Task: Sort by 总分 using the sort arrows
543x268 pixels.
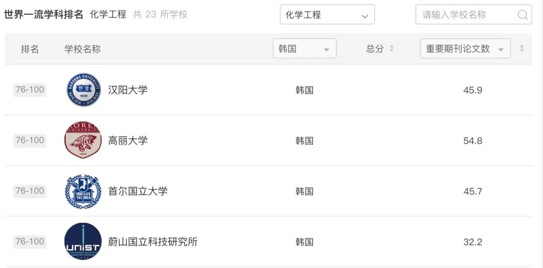Action: tap(392, 48)
